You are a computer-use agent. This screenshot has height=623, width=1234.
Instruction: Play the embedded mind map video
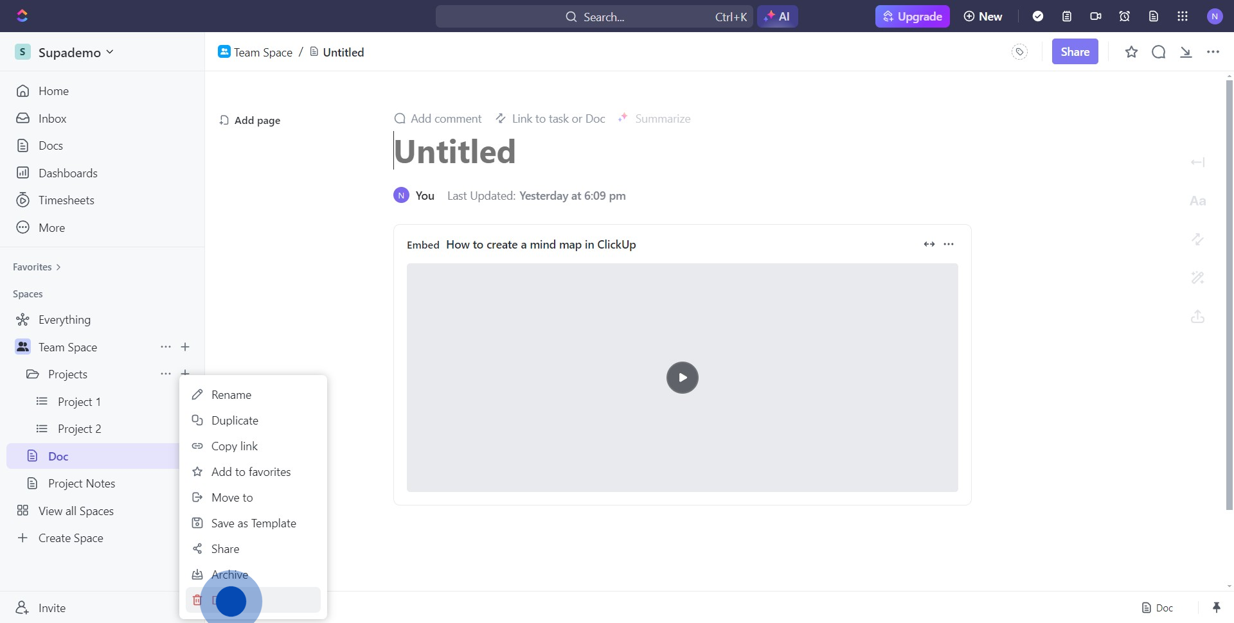pos(682,378)
